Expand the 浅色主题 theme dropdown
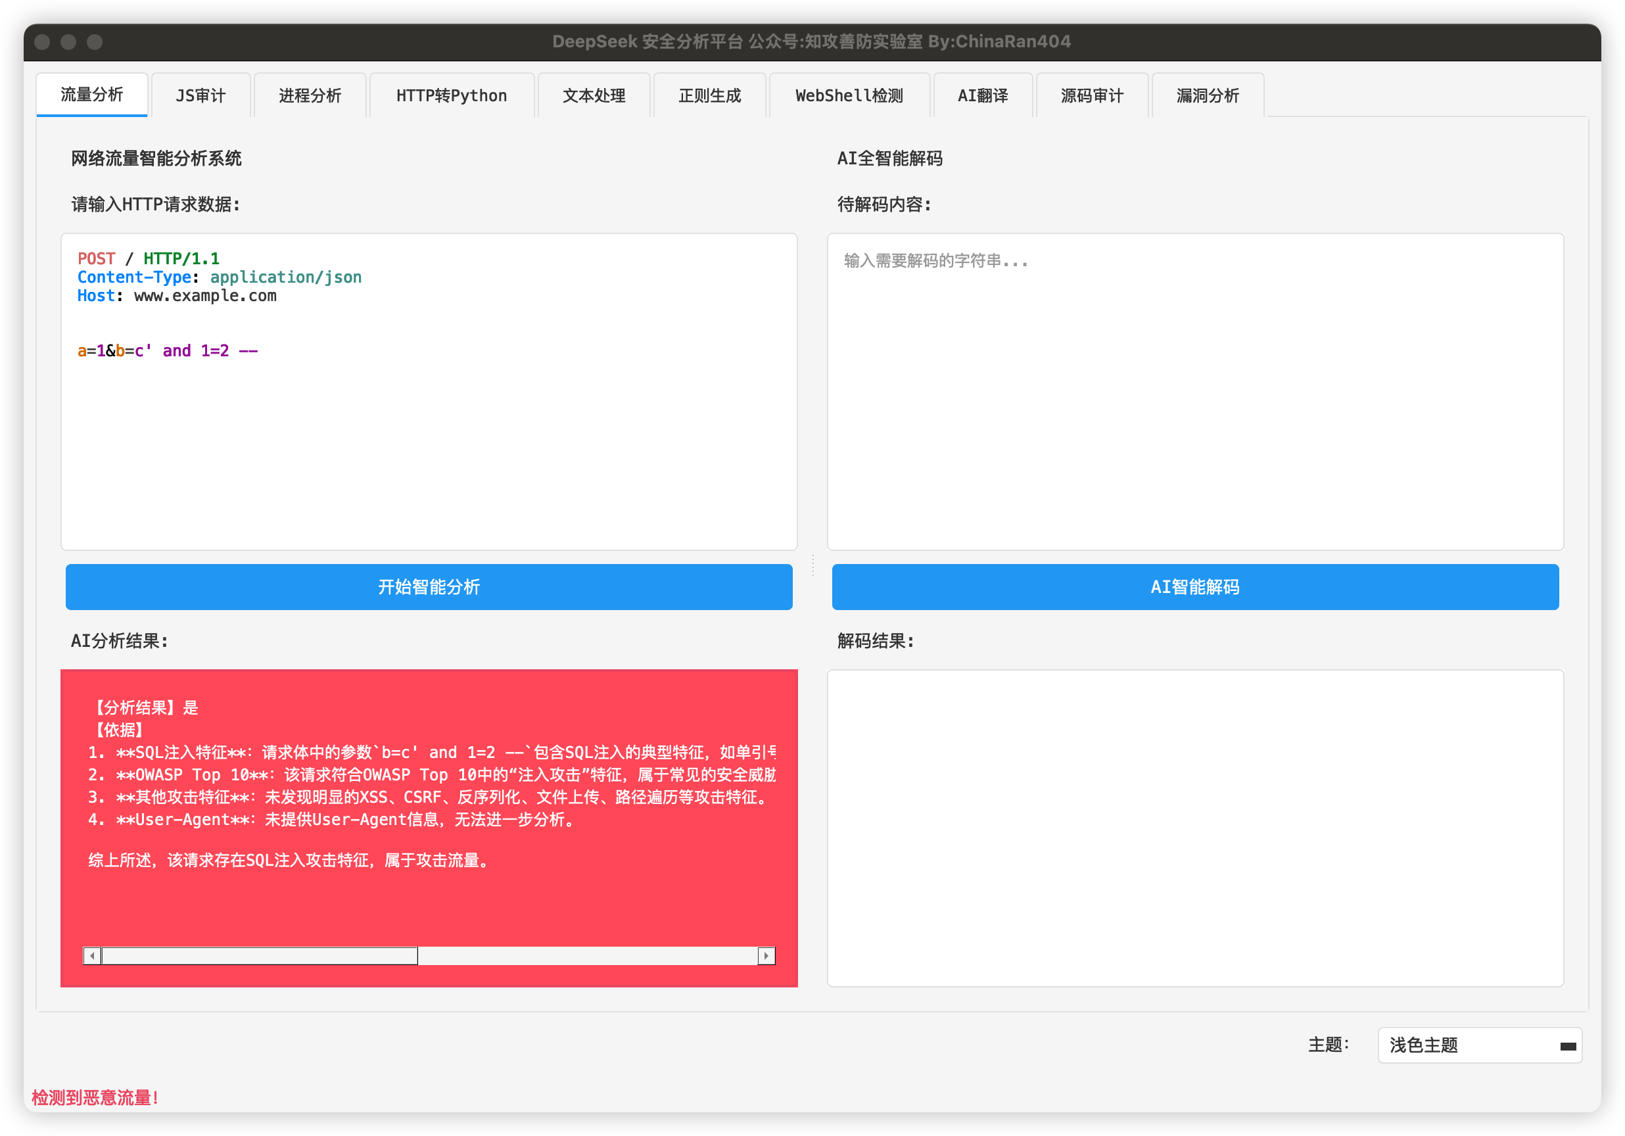The width and height of the screenshot is (1625, 1136). click(1479, 1045)
